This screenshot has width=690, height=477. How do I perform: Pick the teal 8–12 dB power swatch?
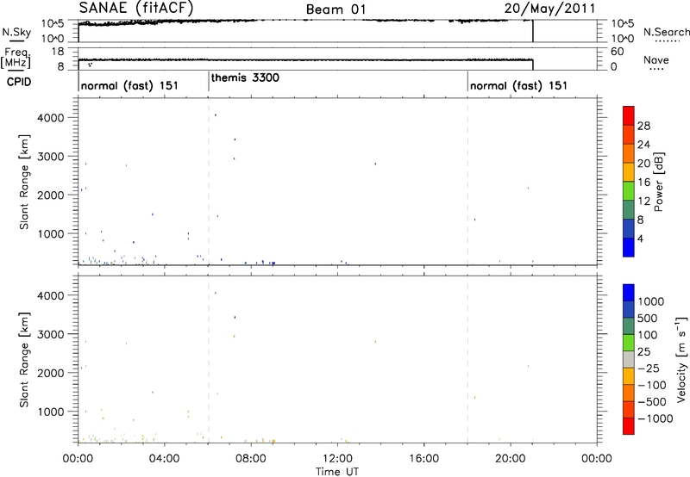629,210
